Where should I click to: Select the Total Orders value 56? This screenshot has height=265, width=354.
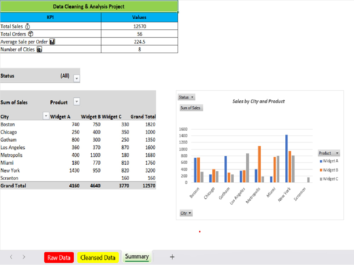pyautogui.click(x=139, y=34)
